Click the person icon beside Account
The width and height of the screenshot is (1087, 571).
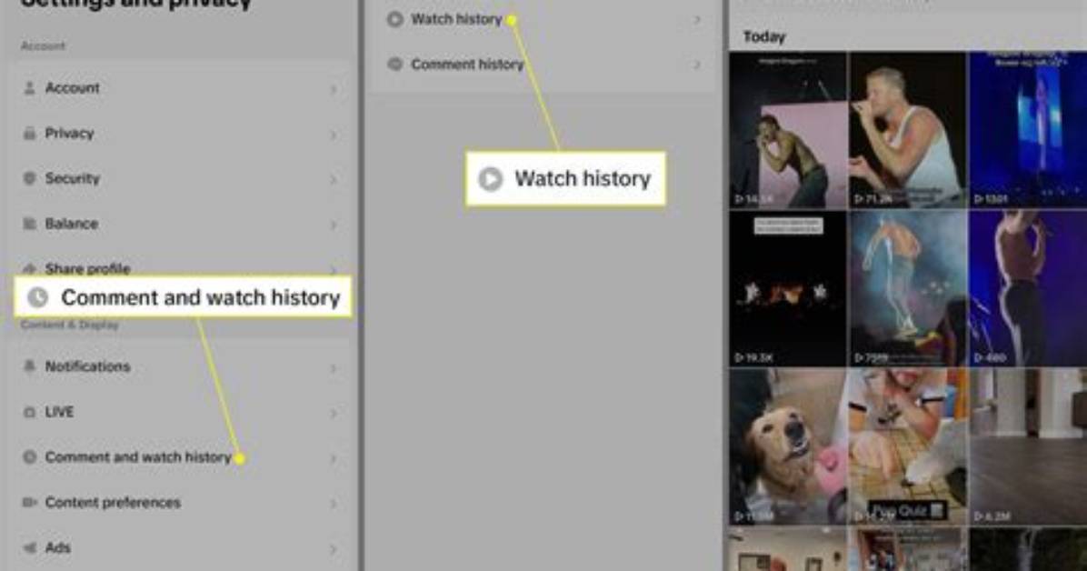click(29, 88)
